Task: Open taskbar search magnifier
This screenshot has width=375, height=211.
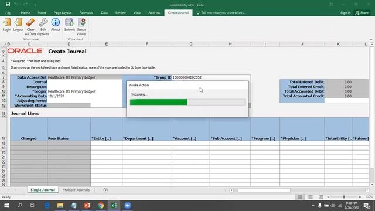Action: (x=20, y=206)
